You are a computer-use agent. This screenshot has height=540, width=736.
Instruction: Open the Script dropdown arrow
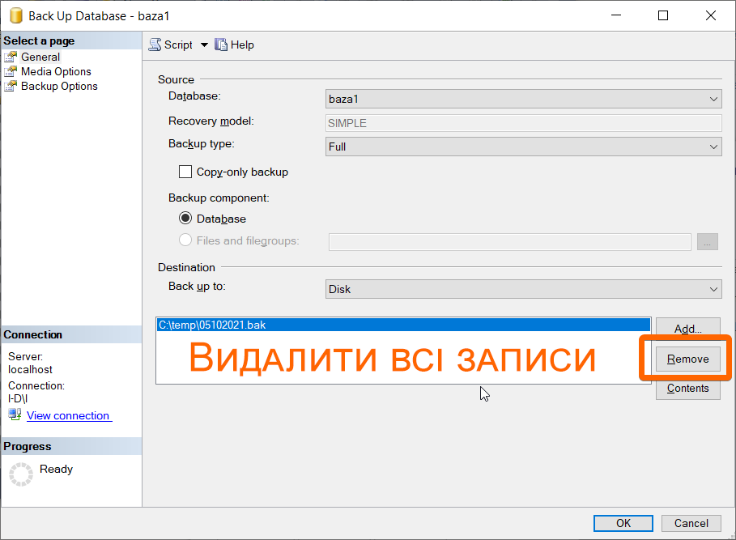click(204, 45)
